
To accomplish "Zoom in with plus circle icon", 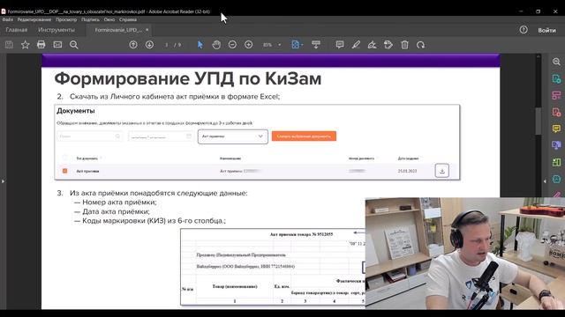I will tap(249, 45).
